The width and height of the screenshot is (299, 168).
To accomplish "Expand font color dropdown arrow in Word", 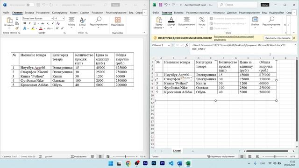I will [x=44, y=28].
